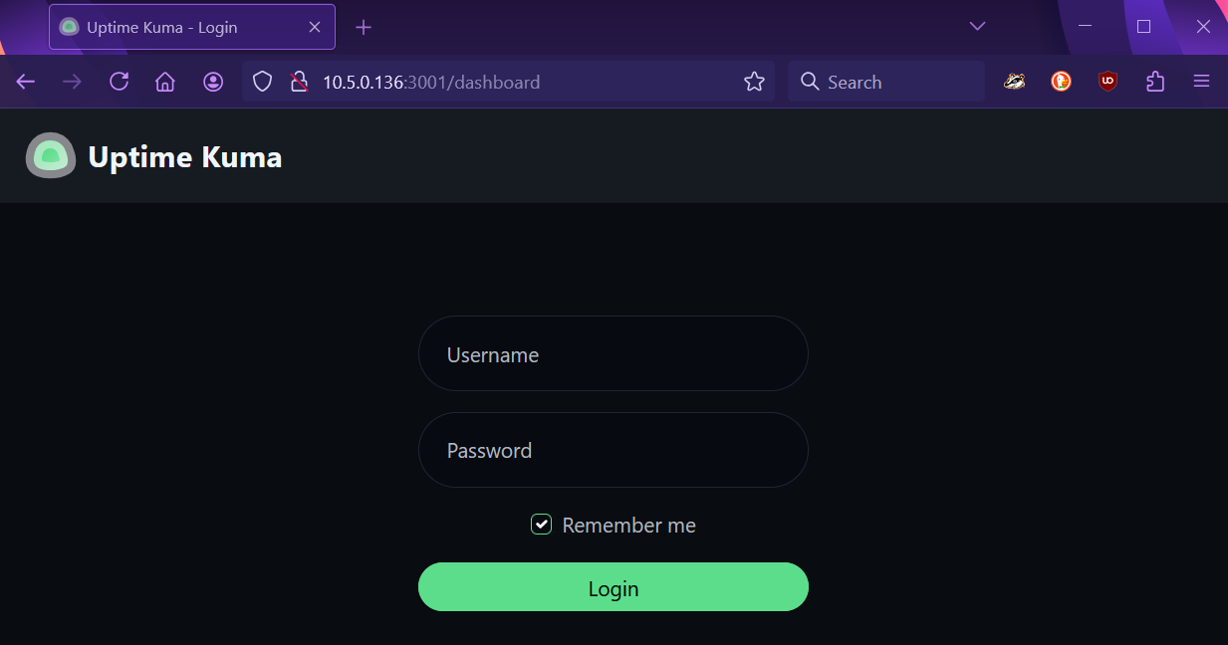Uncheck the Remember me checkbox
This screenshot has height=645, width=1228.
(x=541, y=525)
